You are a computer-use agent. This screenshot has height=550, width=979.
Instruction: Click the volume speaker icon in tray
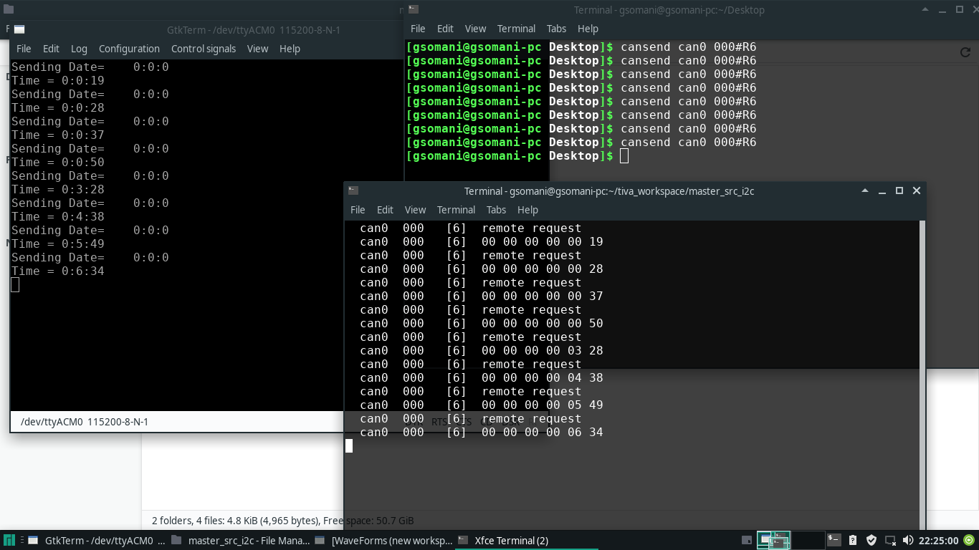[908, 541]
